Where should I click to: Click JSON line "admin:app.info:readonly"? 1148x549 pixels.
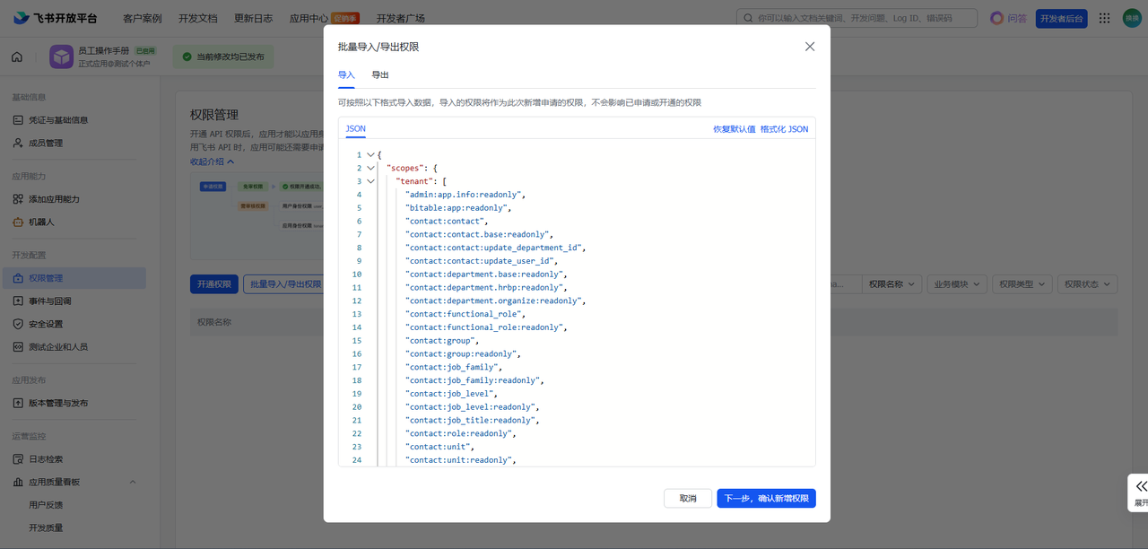(464, 195)
